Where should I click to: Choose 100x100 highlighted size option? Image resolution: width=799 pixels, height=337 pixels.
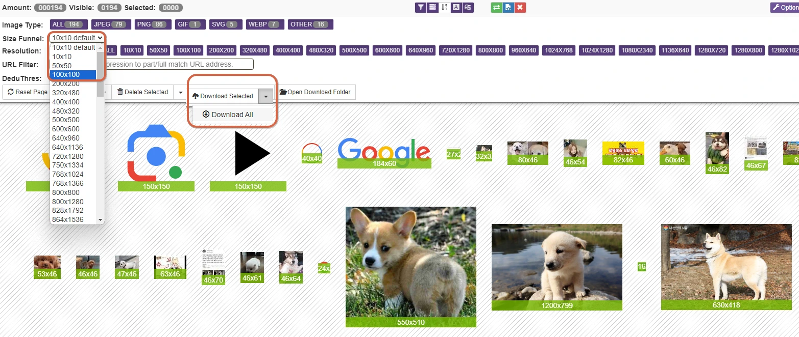[74, 75]
